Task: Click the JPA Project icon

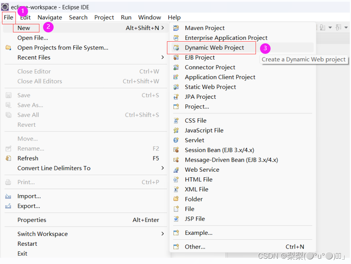Action: coord(176,97)
